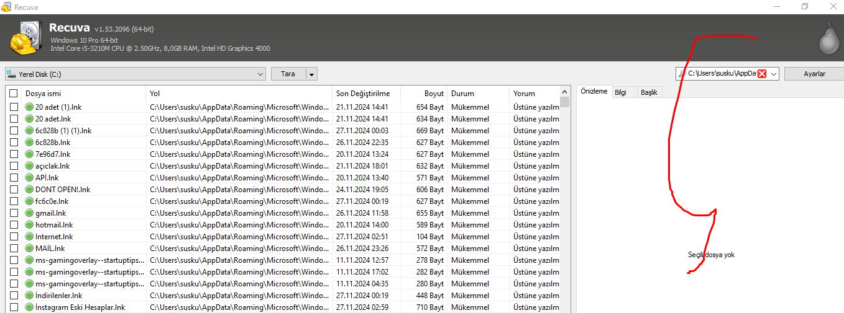
Task: Click the green status icon for fc6c0e.lnk
Action: pyautogui.click(x=29, y=201)
